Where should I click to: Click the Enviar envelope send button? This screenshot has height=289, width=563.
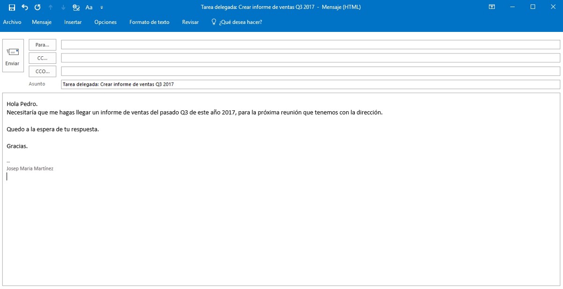tap(13, 55)
